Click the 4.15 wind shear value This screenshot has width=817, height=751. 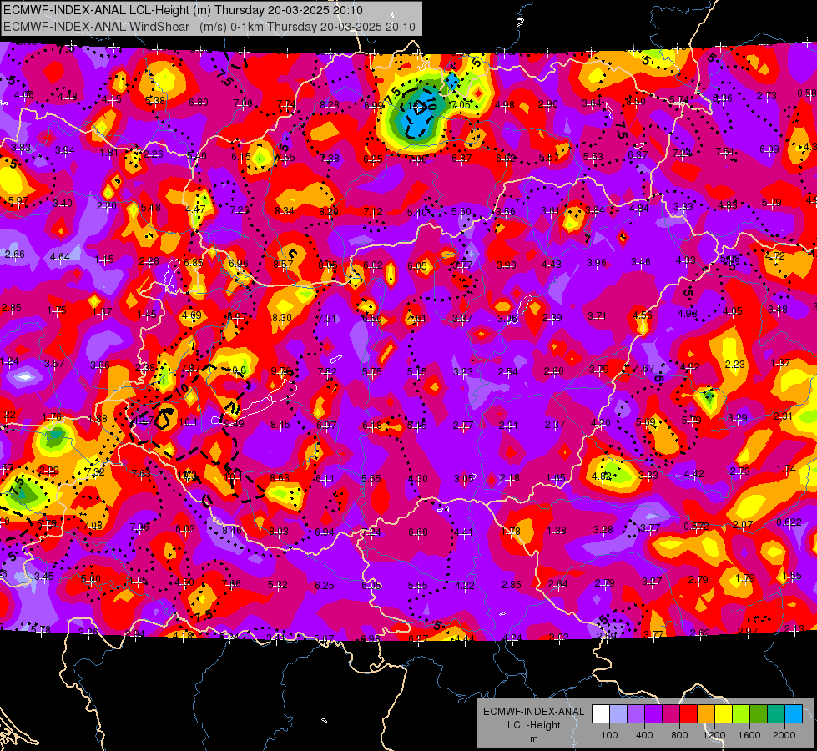click(x=112, y=99)
